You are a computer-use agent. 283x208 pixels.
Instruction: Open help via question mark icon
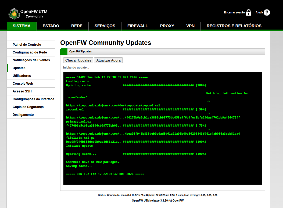coord(267,13)
